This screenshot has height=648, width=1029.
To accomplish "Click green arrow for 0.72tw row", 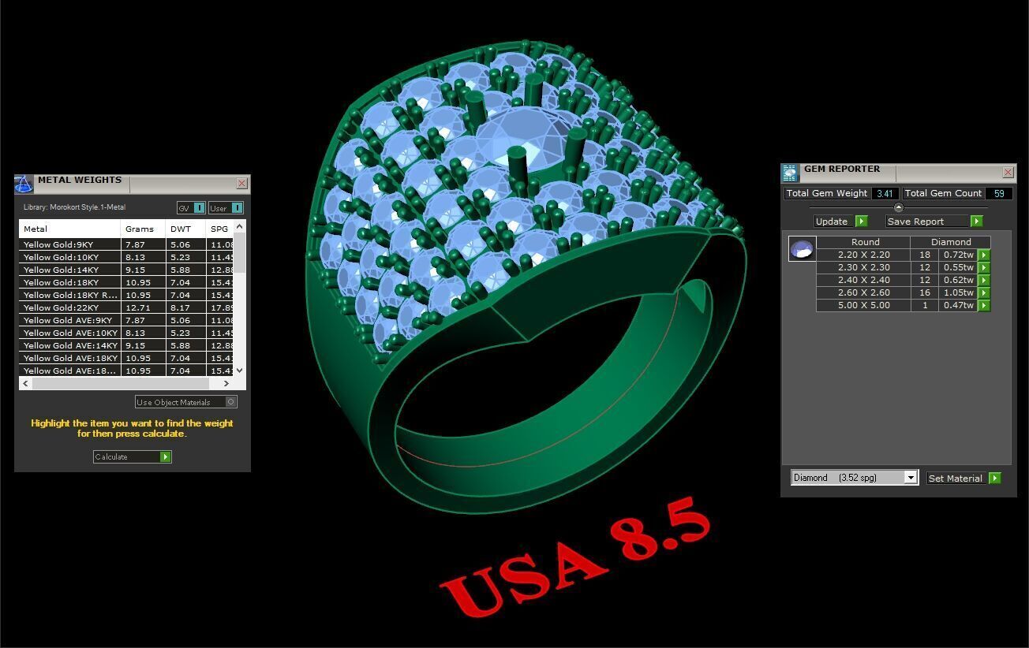I will pos(983,255).
